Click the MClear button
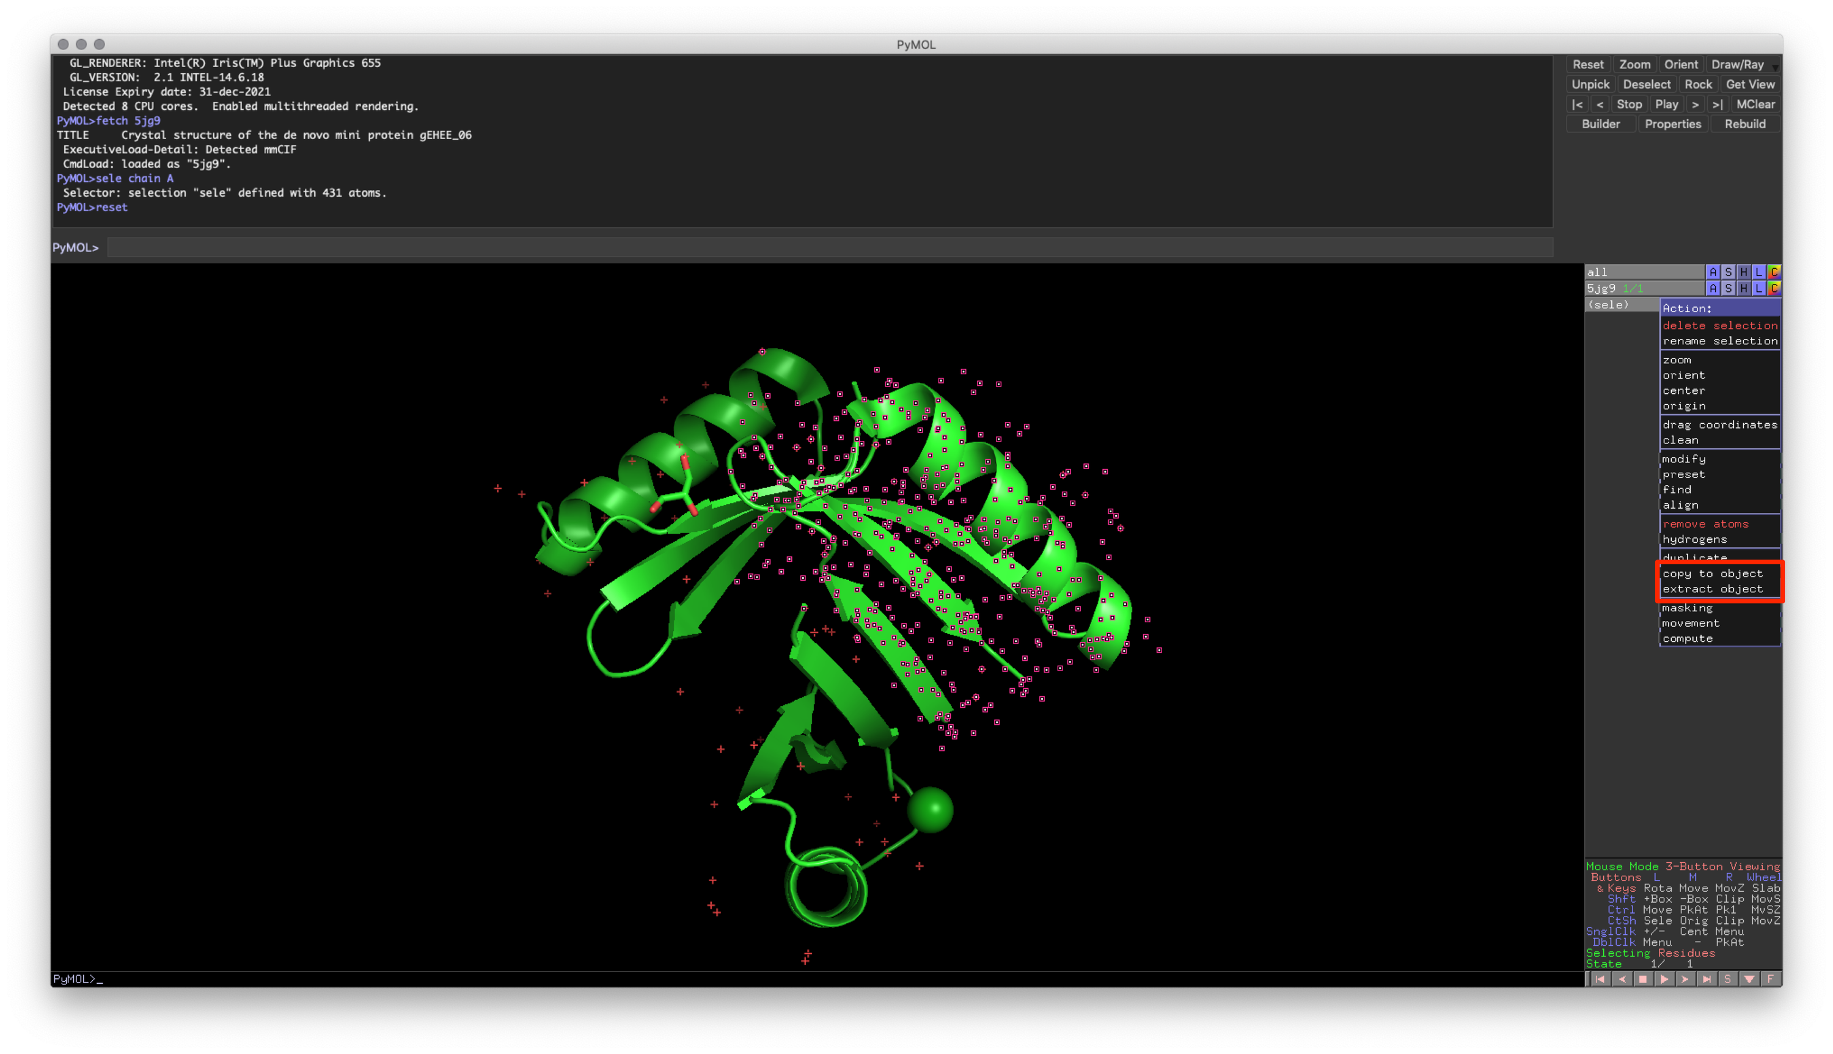The image size is (1833, 1054). click(1755, 104)
